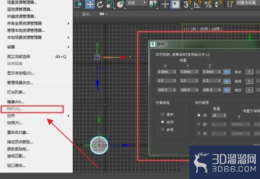The width and height of the screenshot is (260, 179).
Task: Toggle Keyboard Shortcut Override button
Action: tap(175, 4)
